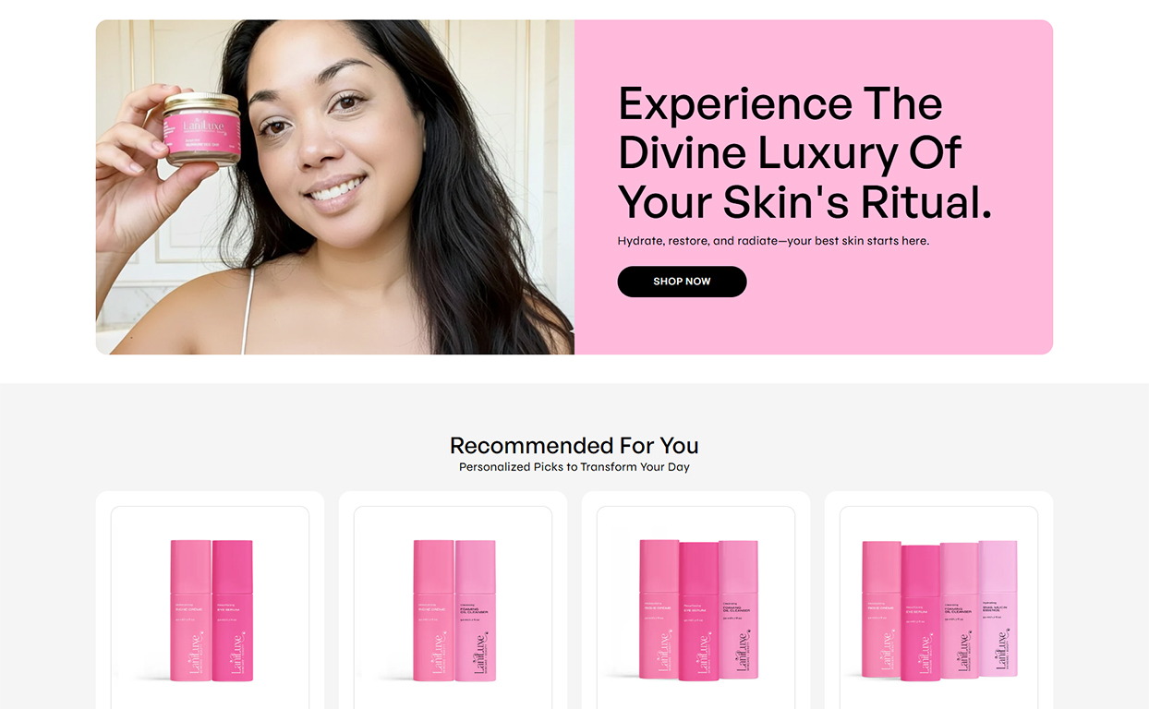Click the Rose Cream bottle in first card

pyautogui.click(x=190, y=611)
